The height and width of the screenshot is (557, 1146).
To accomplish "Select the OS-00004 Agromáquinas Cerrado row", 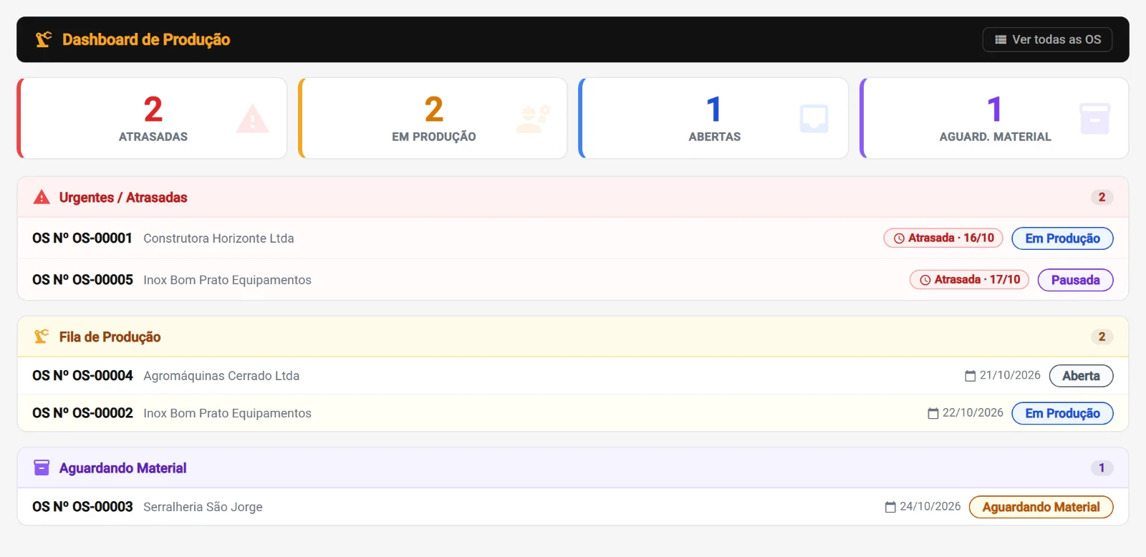I will pyautogui.click(x=573, y=376).
